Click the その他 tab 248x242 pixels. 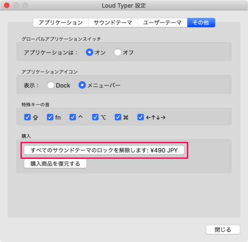(201, 22)
